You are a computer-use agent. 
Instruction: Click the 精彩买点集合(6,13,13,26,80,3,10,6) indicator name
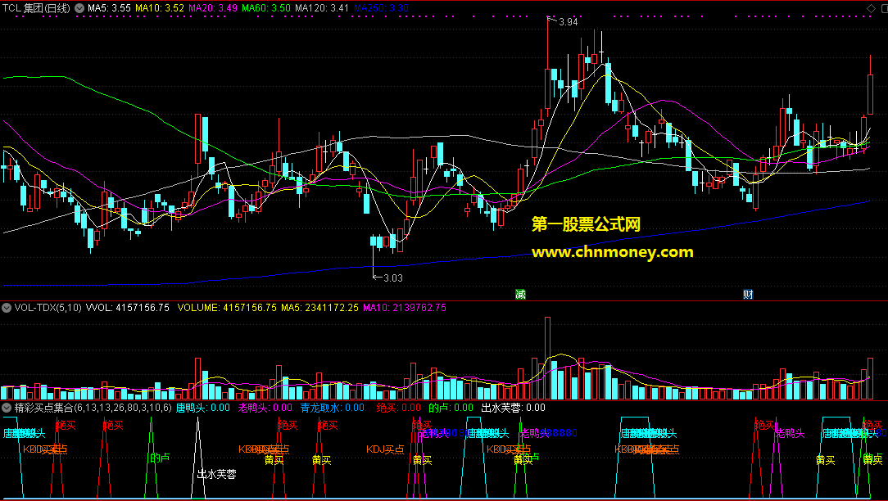coord(93,408)
